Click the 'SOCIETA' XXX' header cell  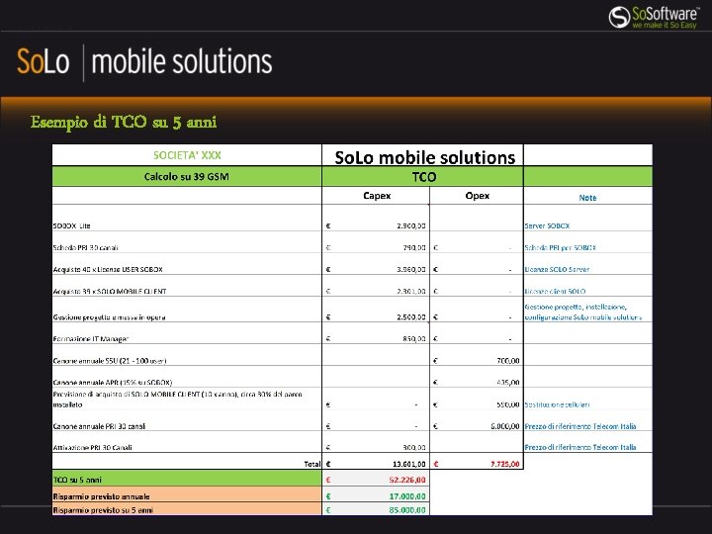pos(187,155)
